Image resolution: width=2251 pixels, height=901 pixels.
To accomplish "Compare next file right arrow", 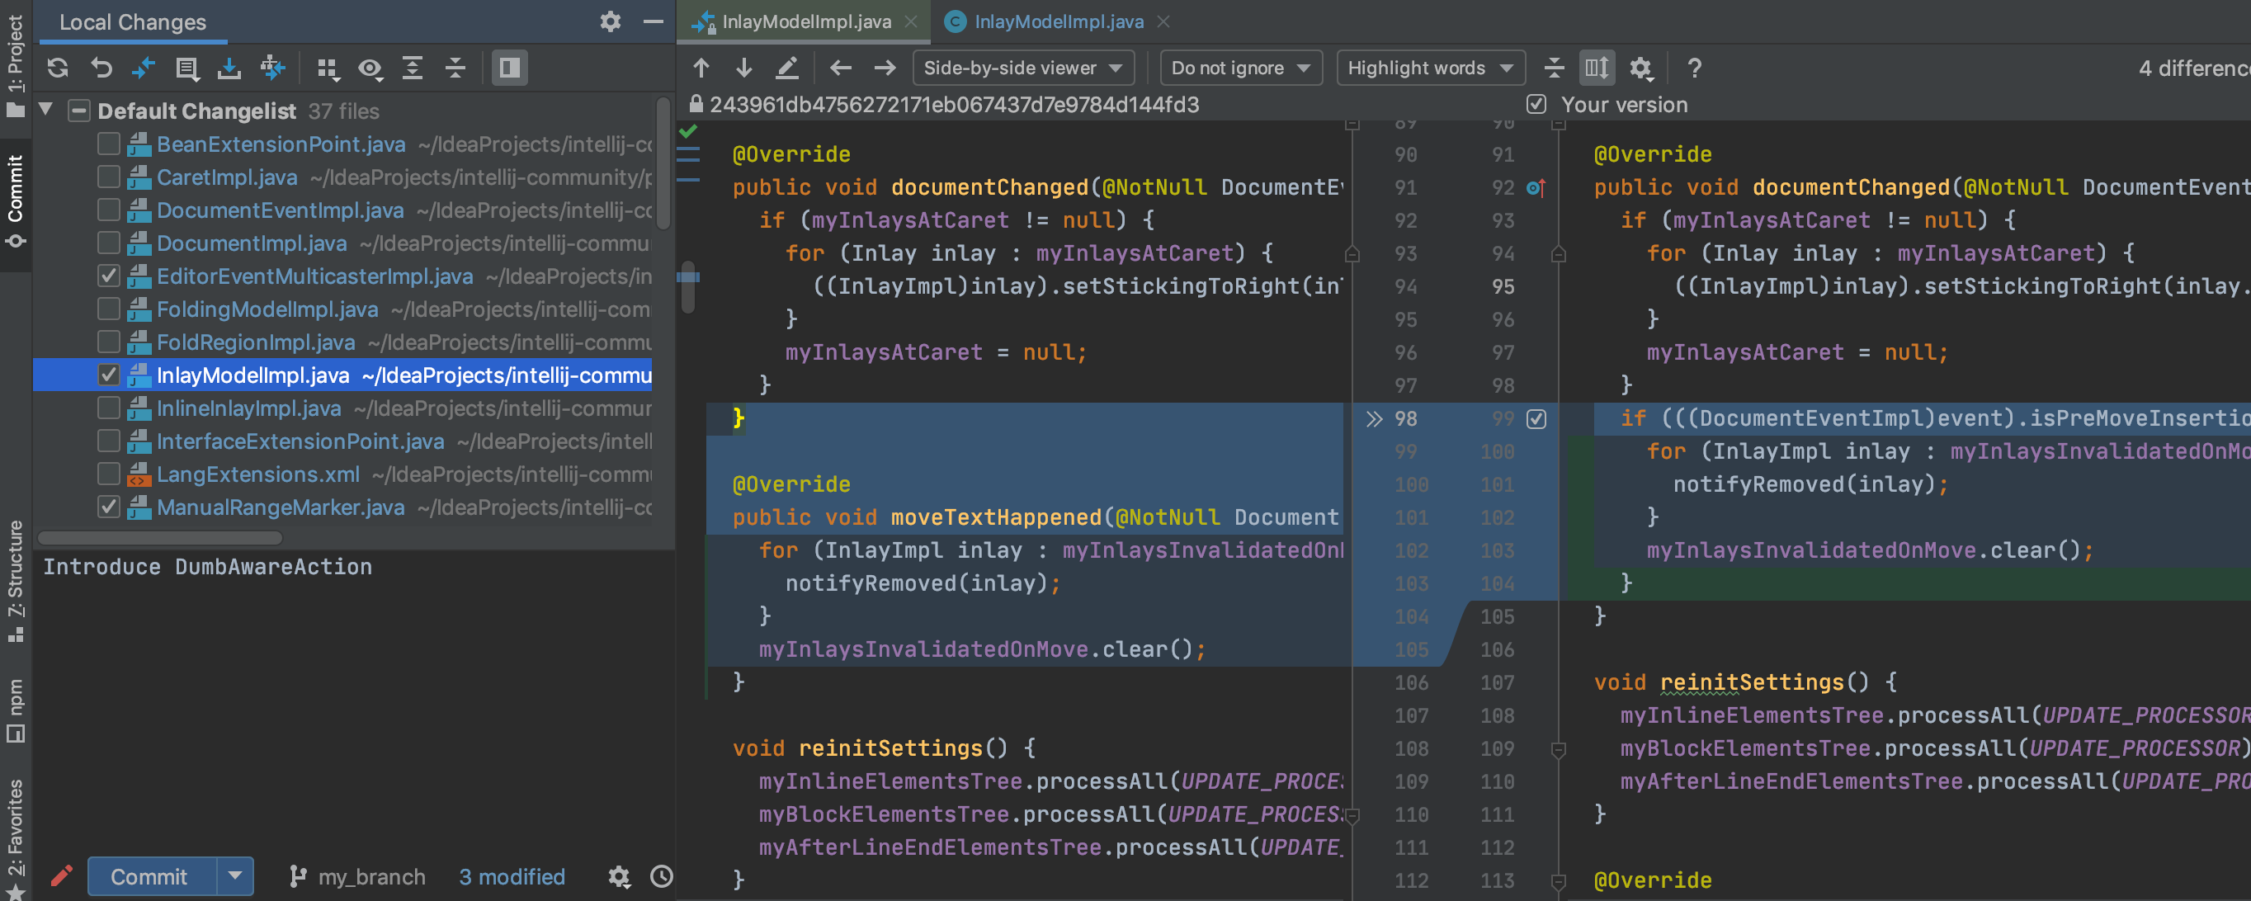I will click(885, 68).
